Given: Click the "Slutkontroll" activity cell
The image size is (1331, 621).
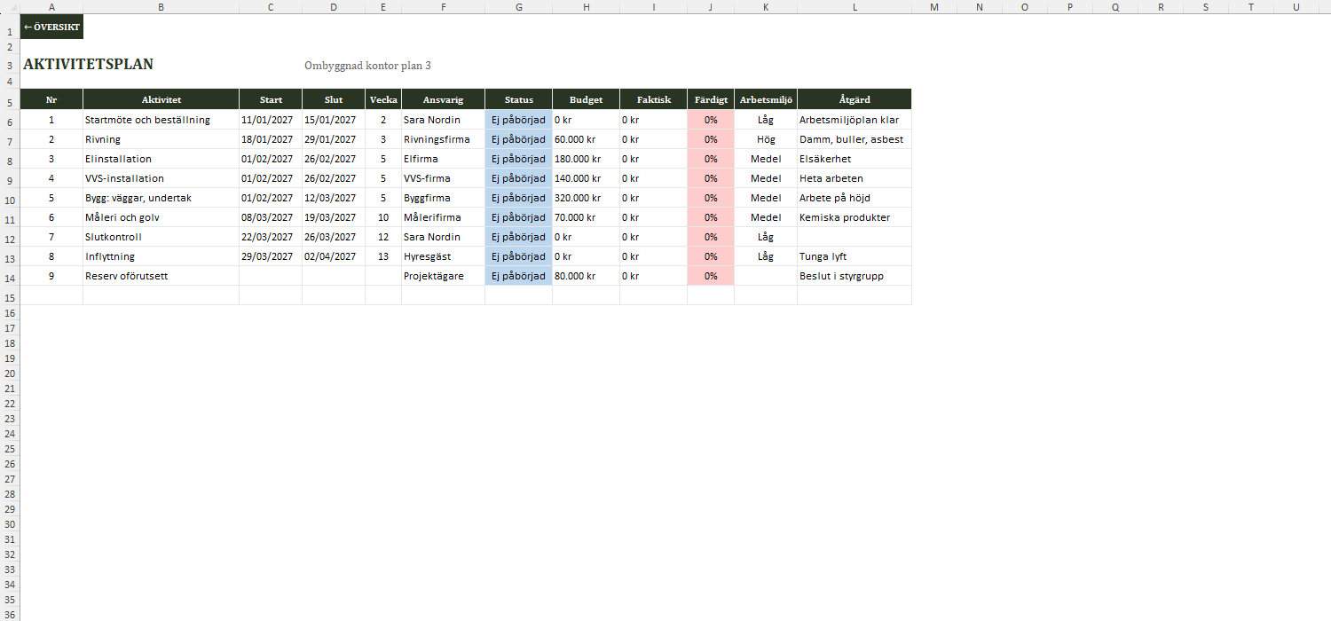Looking at the screenshot, I should click(161, 237).
